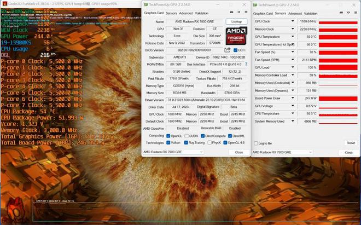Open the GPU selector dropdown in the Graphics Card window

point(173,152)
